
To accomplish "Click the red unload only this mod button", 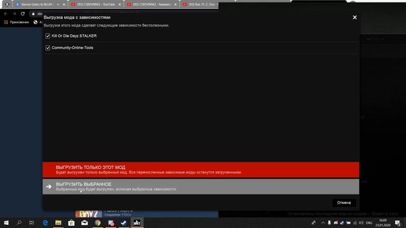I will 200,170.
